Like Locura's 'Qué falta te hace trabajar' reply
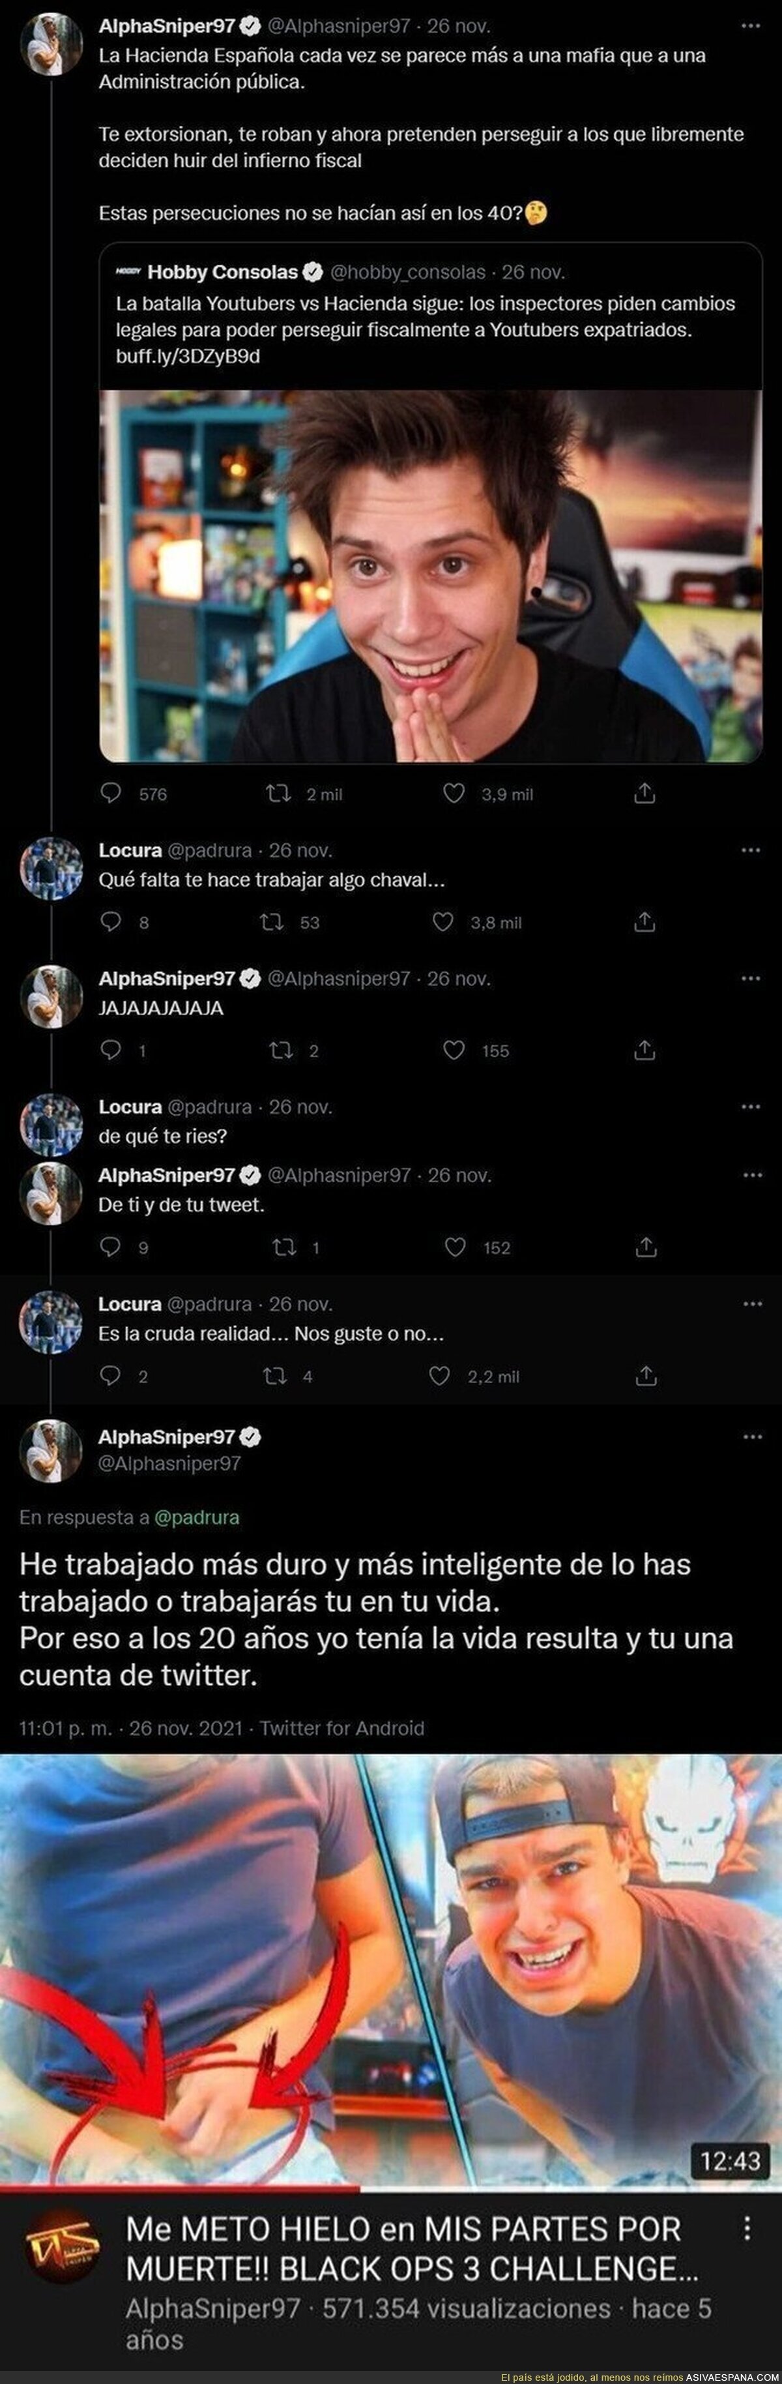The height and width of the screenshot is (2384, 782). (x=444, y=922)
